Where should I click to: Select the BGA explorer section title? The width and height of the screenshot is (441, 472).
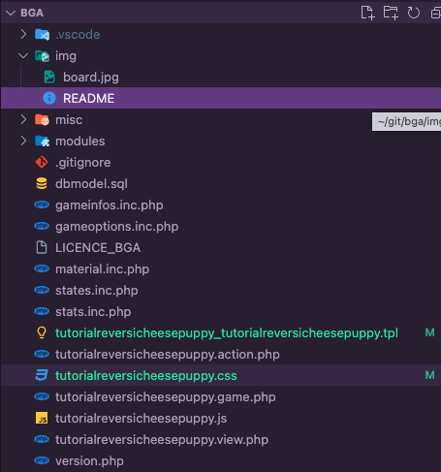tap(32, 13)
